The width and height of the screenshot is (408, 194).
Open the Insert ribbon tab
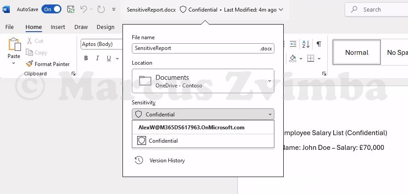pos(58,27)
